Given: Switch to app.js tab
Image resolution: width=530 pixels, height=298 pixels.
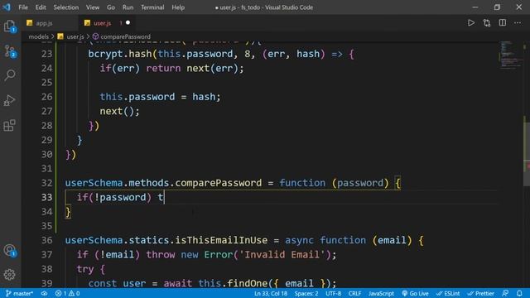Looking at the screenshot, I should coord(44,23).
